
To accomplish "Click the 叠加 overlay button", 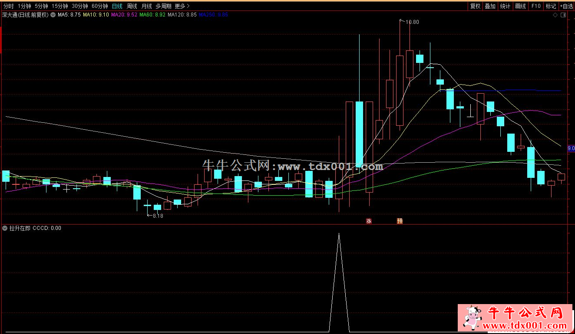I will (490, 6).
